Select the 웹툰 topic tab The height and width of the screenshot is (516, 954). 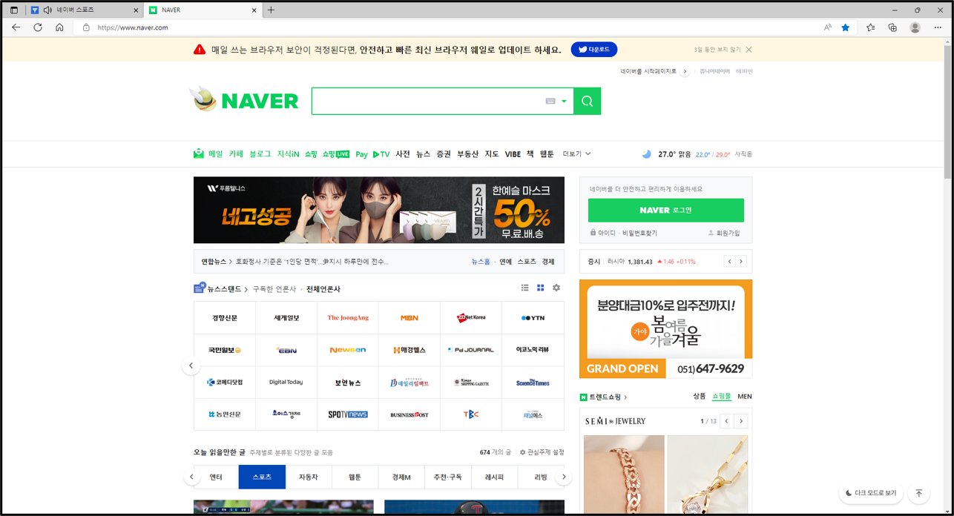point(355,477)
